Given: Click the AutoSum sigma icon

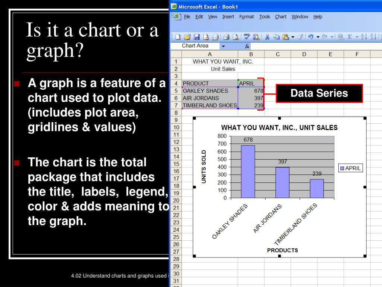Looking at the screenshot, I should pos(350,37).
